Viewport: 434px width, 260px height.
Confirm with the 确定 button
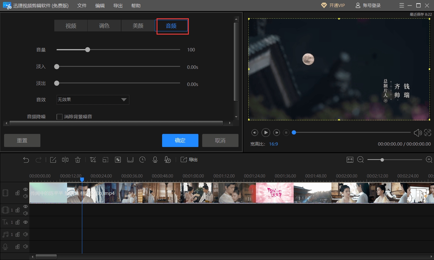(x=180, y=141)
